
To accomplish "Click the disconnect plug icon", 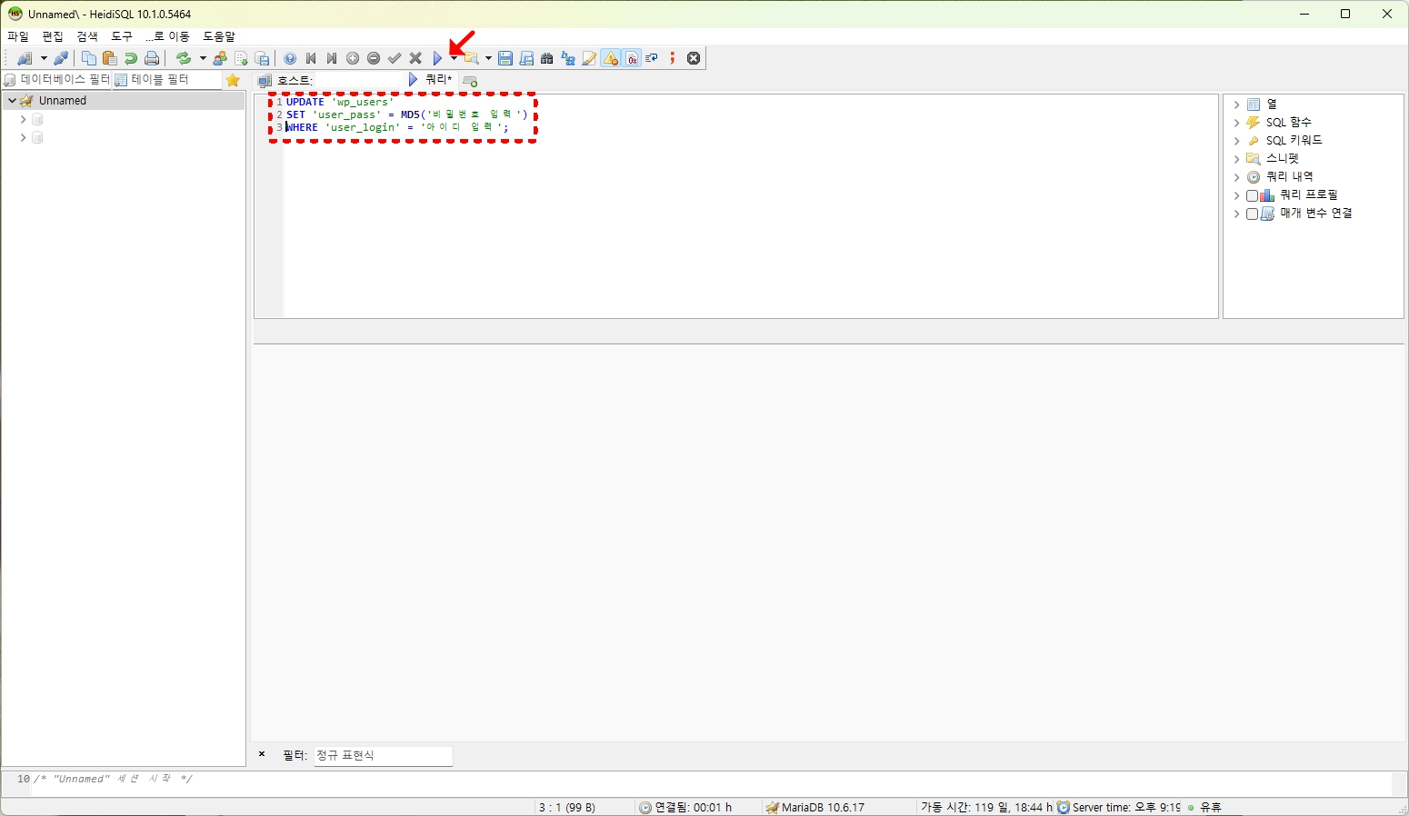I will [x=61, y=58].
